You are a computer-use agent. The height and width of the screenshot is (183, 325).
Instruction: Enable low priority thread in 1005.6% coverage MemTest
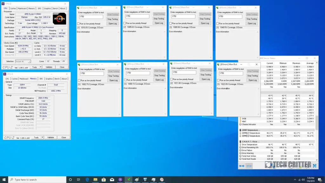pos(124,23)
